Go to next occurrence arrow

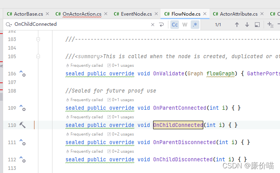(247, 25)
